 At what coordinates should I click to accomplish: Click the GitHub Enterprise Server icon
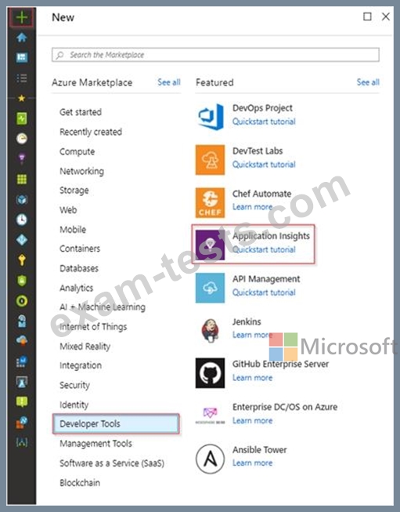pos(211,373)
